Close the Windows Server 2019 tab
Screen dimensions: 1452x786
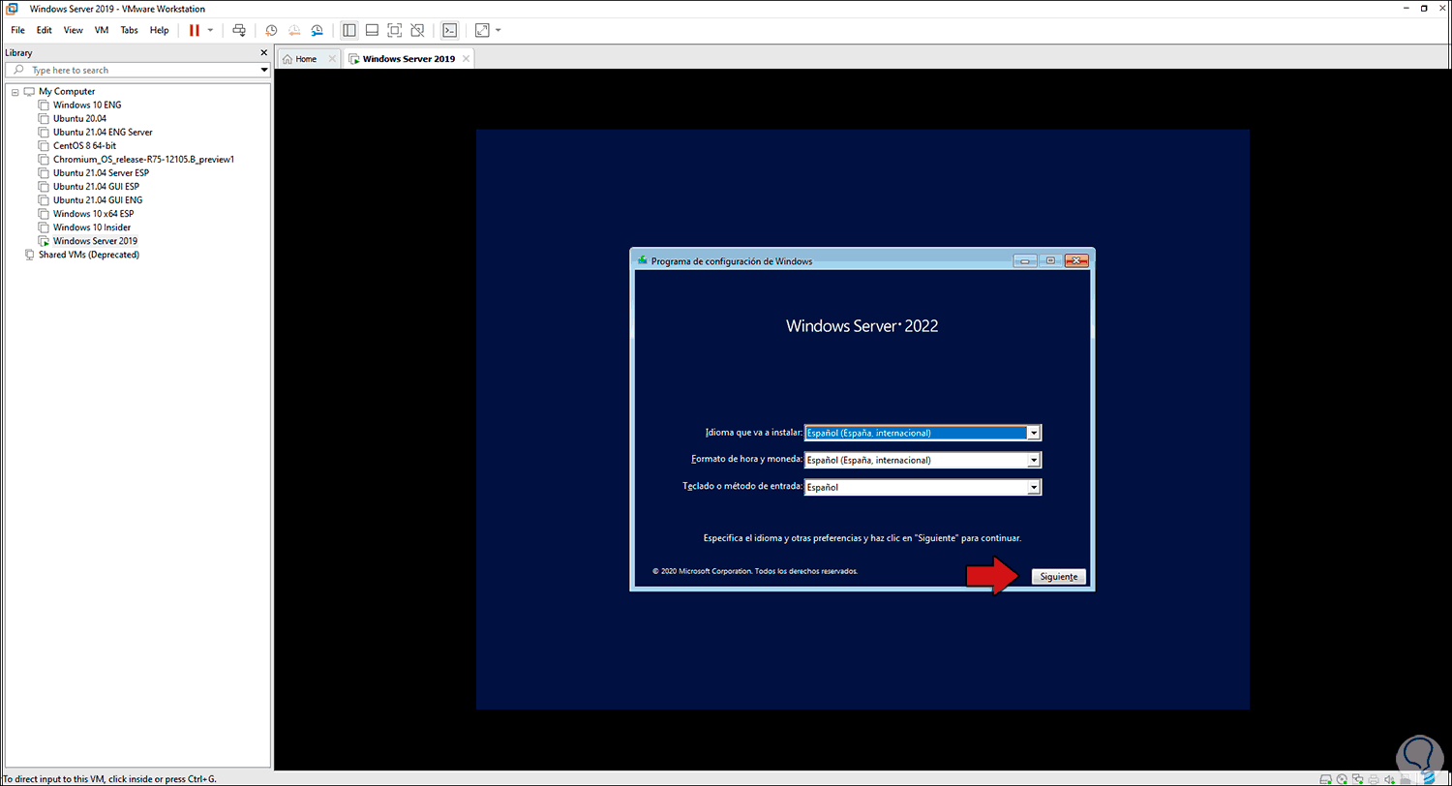coord(466,59)
